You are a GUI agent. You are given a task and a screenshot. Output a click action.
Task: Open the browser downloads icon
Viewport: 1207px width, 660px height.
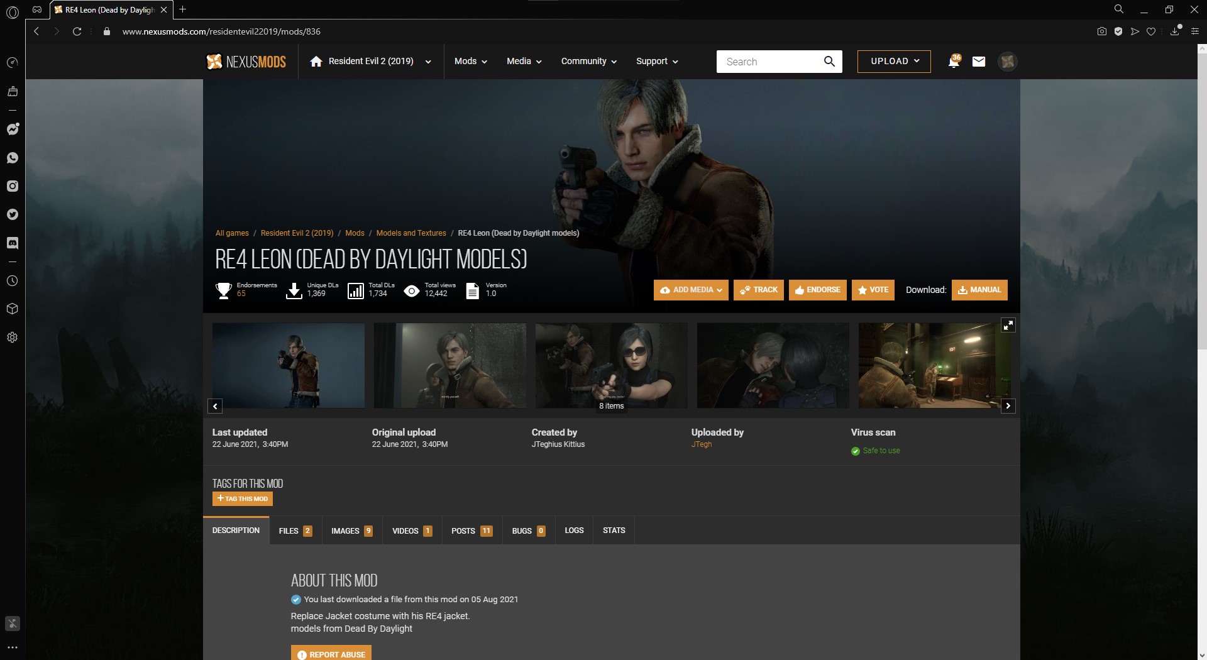[x=1175, y=31]
